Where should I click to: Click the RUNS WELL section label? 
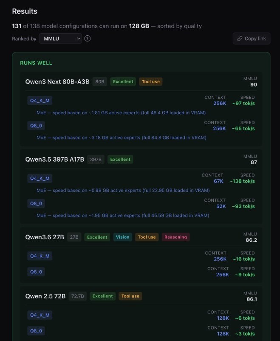36,63
